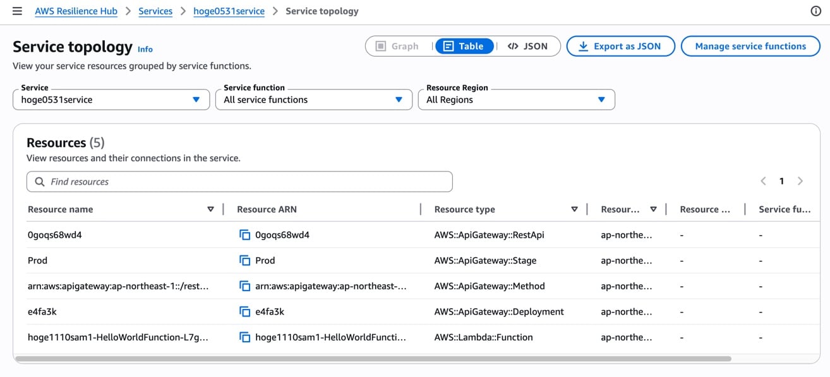This screenshot has width=830, height=377.
Task: Open the Info link beside Service topology
Action: 145,49
